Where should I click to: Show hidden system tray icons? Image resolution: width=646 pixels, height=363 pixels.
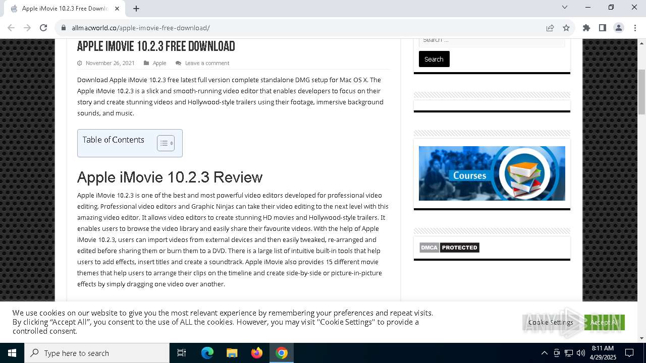tap(544, 353)
